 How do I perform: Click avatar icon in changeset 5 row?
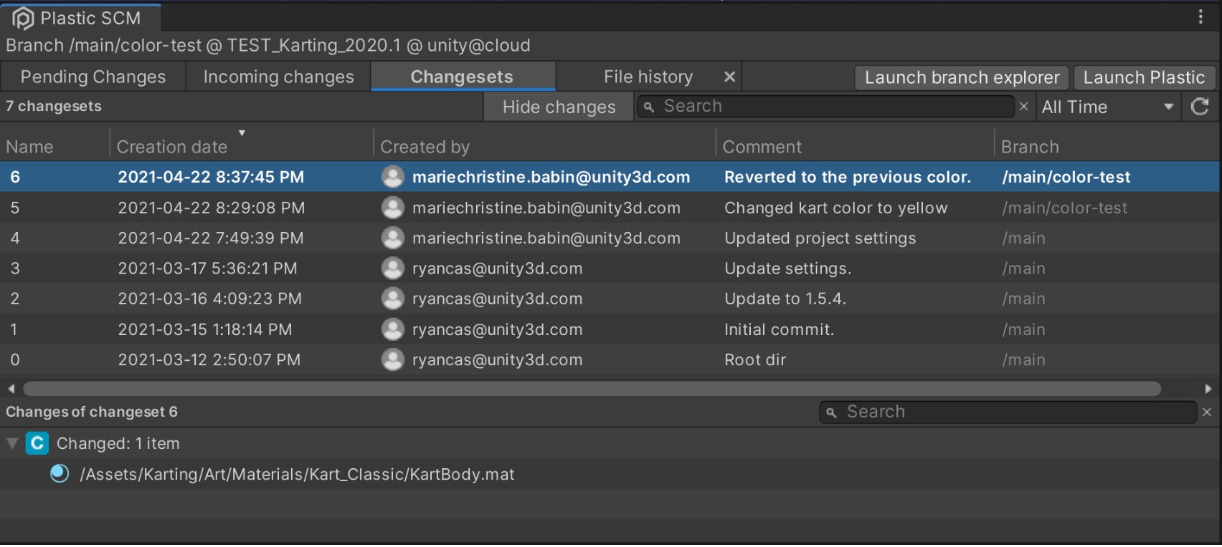[393, 208]
